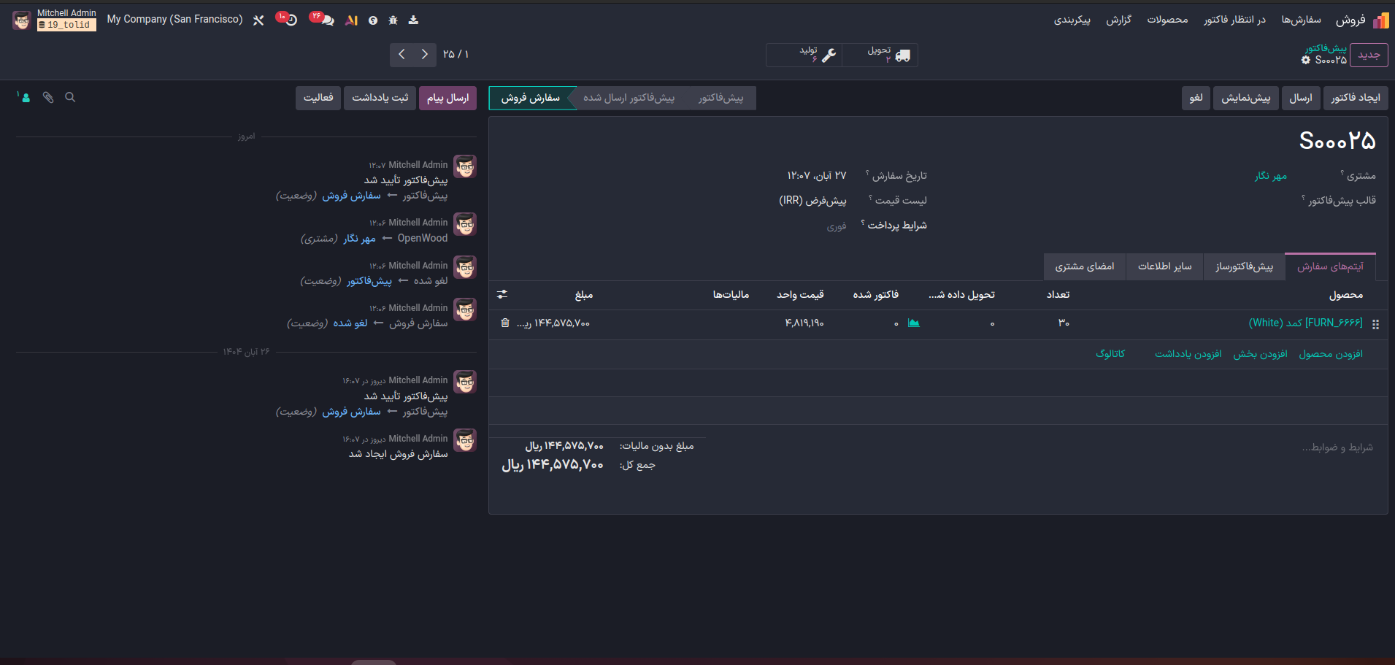Open the گزارش menu in the top bar
Viewport: 1395px width, 665px height.
[x=1118, y=20]
